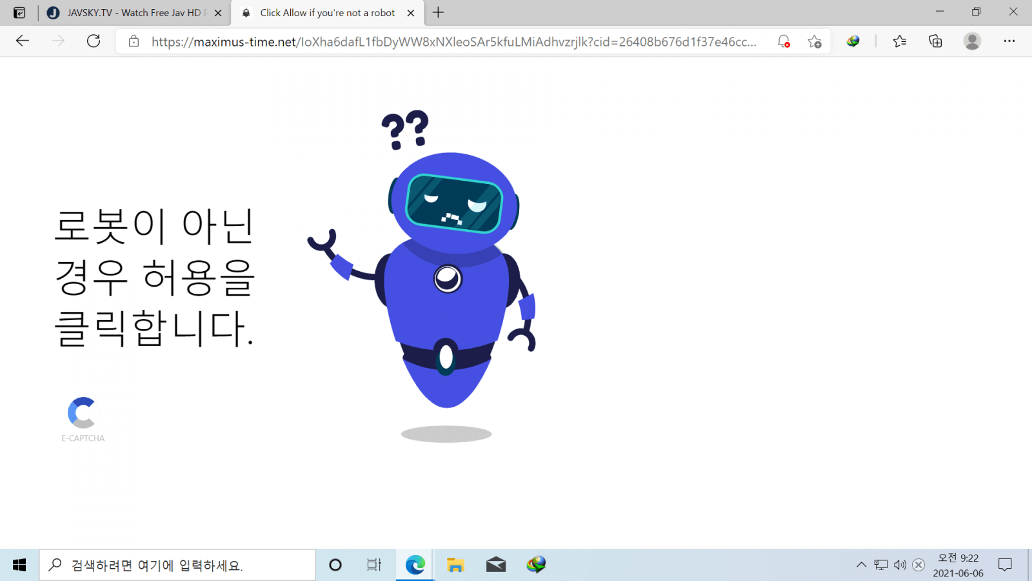Go back to the previous page
The image size is (1032, 581).
click(x=23, y=41)
